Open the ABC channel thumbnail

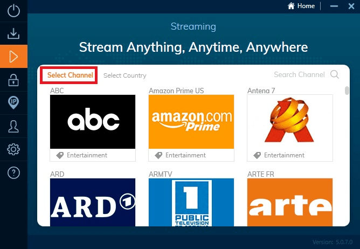(x=93, y=122)
